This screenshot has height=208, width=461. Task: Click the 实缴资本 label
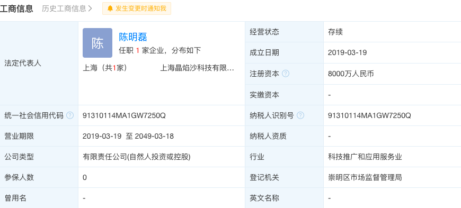point(264,95)
